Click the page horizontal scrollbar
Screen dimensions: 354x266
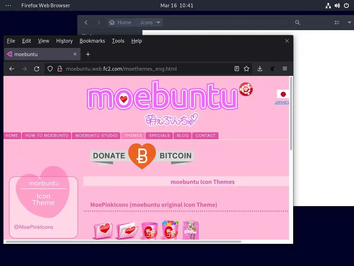123,241
